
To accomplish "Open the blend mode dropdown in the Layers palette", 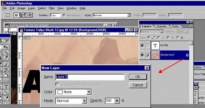I will 162,31.
